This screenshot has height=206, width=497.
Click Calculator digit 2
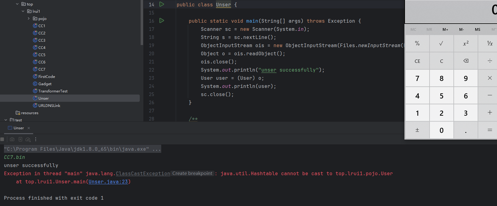[x=441, y=113]
